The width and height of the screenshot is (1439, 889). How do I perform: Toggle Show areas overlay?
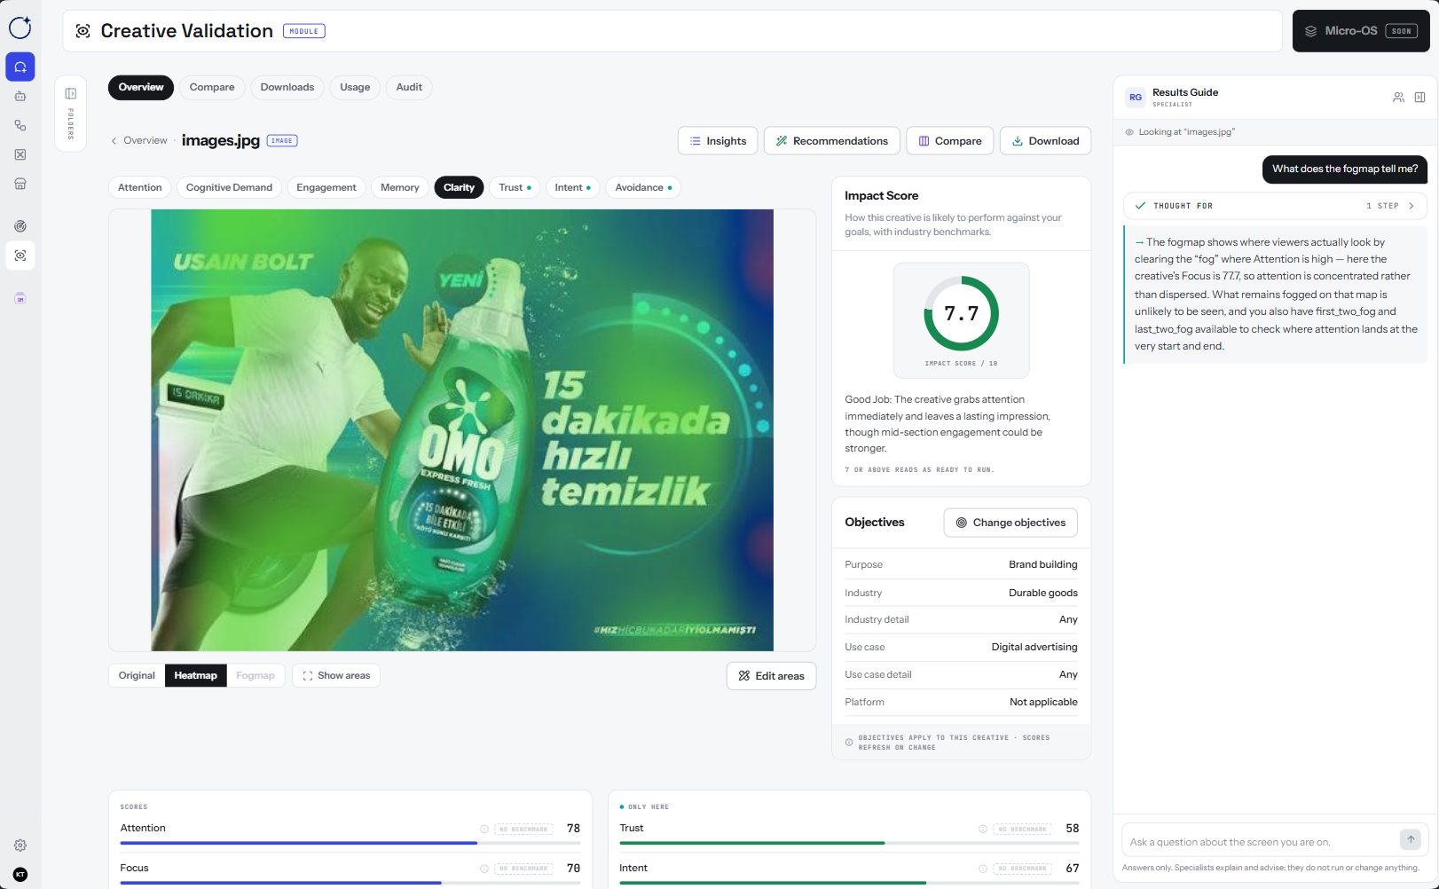pos(336,675)
